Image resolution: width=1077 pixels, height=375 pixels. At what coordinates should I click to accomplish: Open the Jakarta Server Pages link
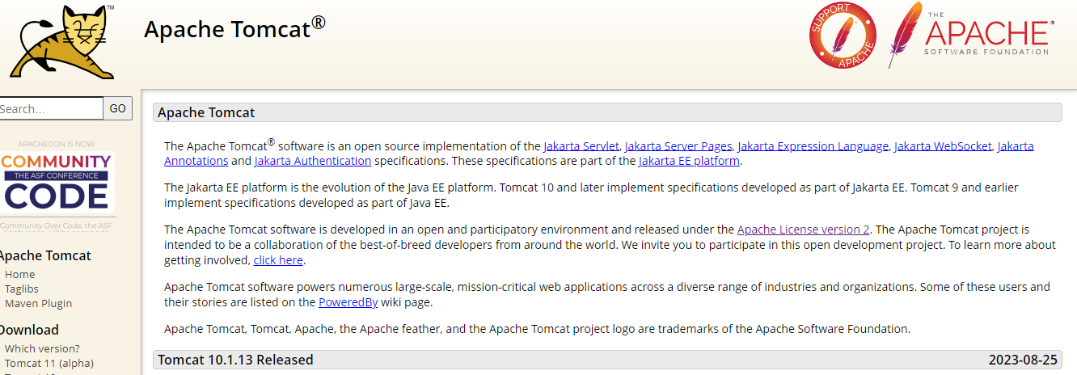(678, 146)
